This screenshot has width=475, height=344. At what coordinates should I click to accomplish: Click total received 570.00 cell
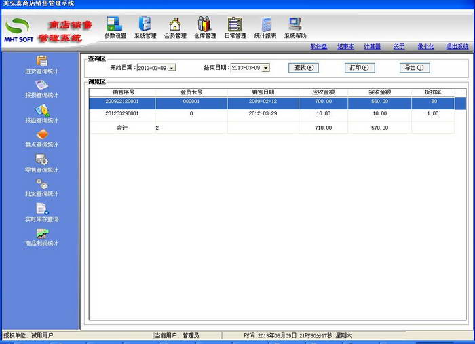pyautogui.click(x=379, y=128)
